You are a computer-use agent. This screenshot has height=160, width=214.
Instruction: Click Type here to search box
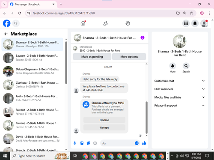[x=40, y=156]
